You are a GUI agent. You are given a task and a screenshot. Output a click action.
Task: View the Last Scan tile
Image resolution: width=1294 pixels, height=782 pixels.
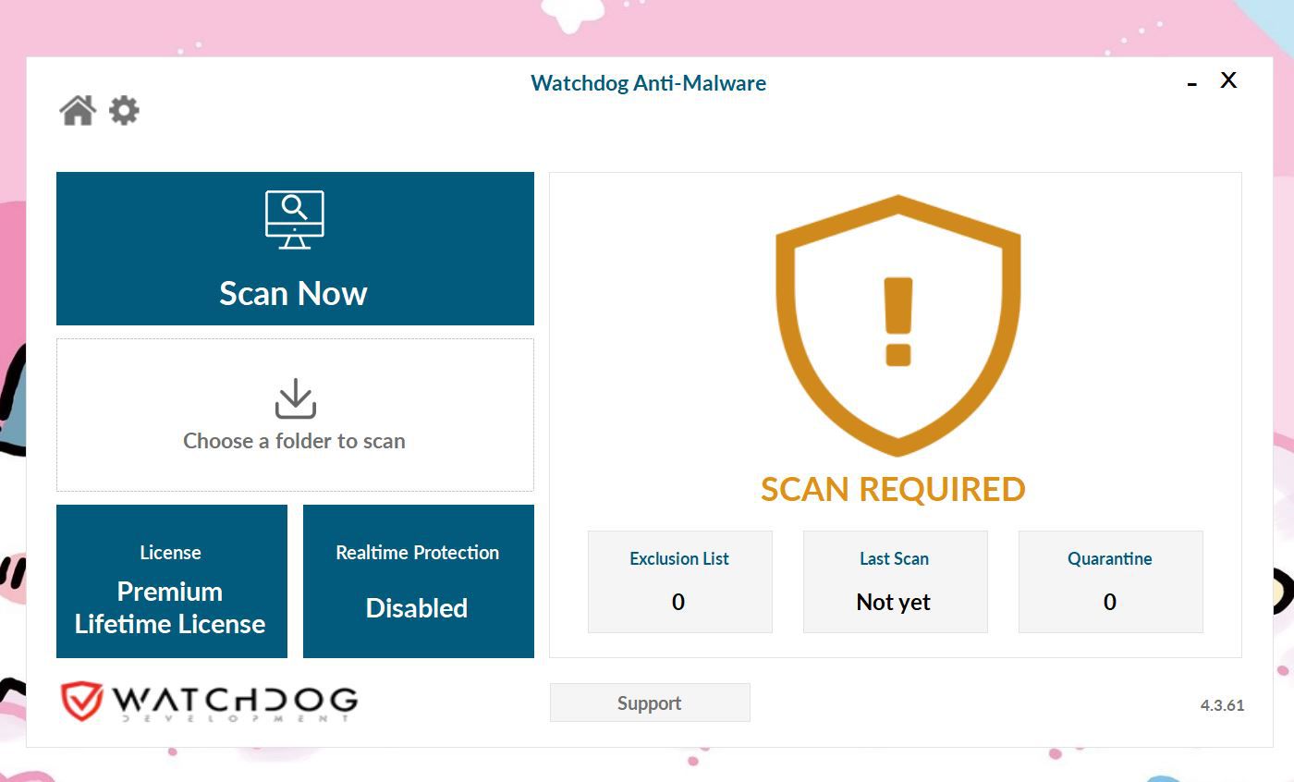pyautogui.click(x=896, y=581)
